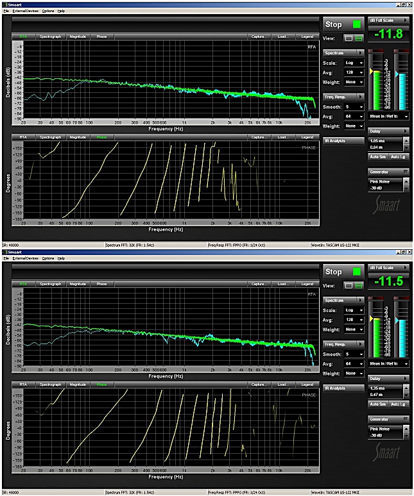414x496 pixels.
Task: Click Auto Lg button in lower window
Action: pyautogui.click(x=398, y=404)
